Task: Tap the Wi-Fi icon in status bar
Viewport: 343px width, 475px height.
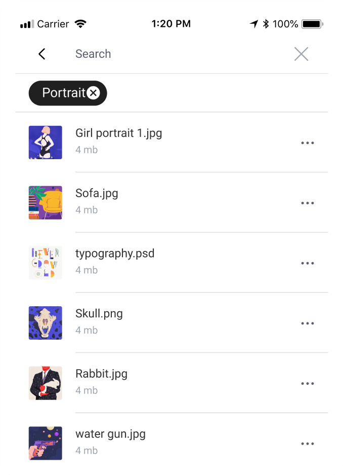Action: [80, 24]
